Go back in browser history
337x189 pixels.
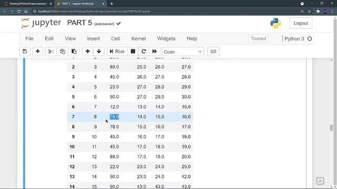[x=5, y=12]
